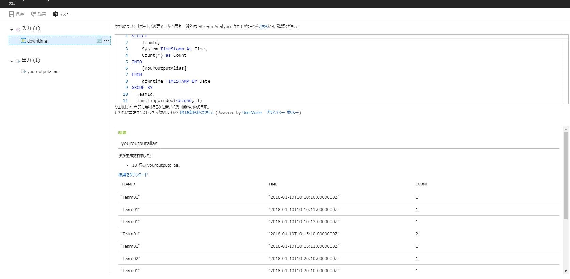Click the discard (破棄) arrow icon

pos(33,14)
